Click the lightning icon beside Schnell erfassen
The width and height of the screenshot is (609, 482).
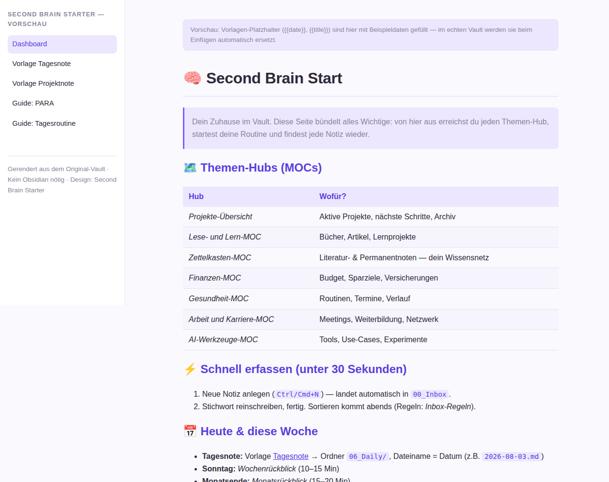190,369
